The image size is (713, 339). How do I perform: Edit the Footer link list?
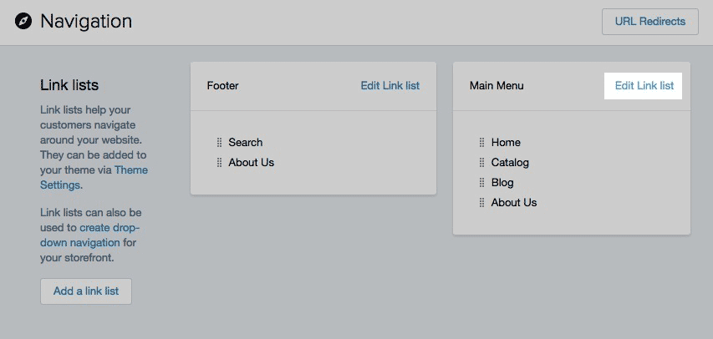tap(390, 85)
